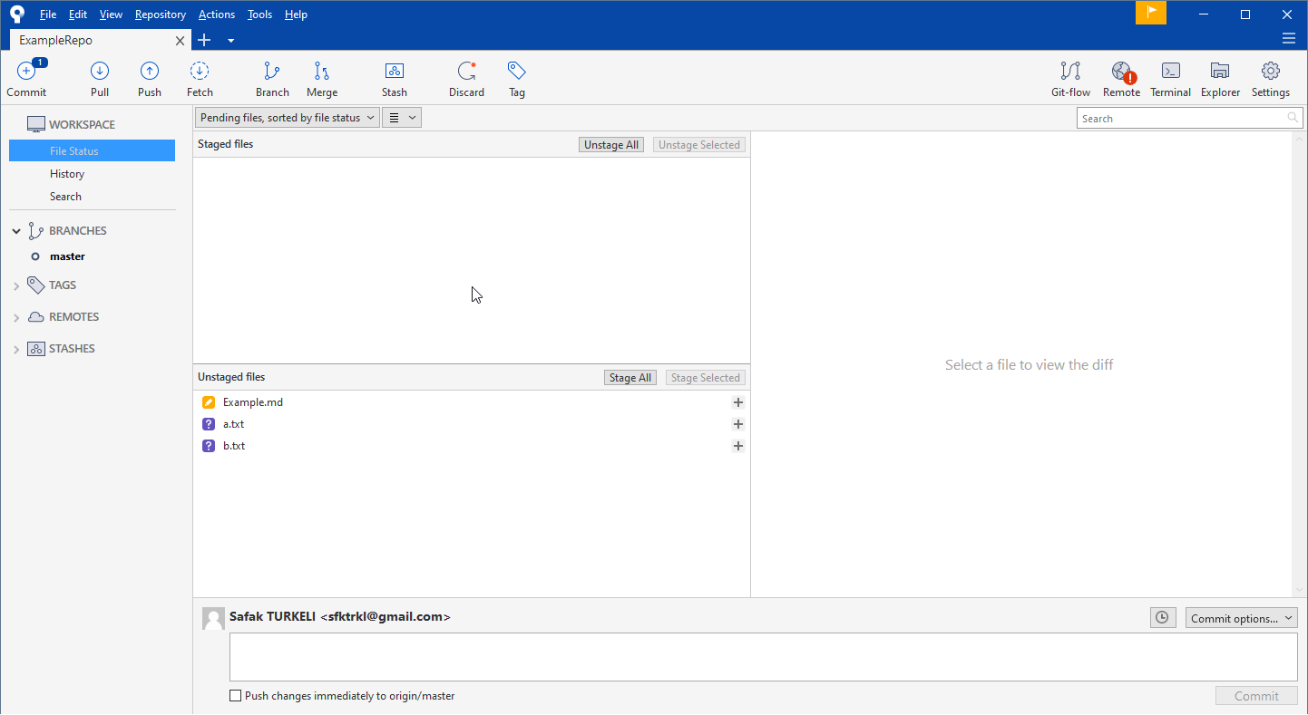Screen dimensions: 1308x715
Task: Open the list view mode dropdown
Action: click(x=402, y=118)
